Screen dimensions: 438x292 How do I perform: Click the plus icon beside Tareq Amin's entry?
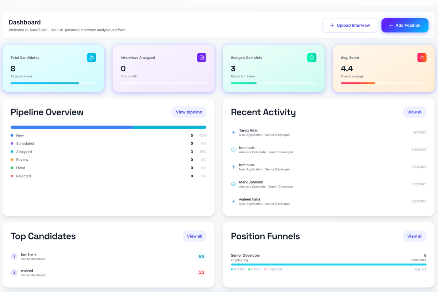click(x=233, y=132)
